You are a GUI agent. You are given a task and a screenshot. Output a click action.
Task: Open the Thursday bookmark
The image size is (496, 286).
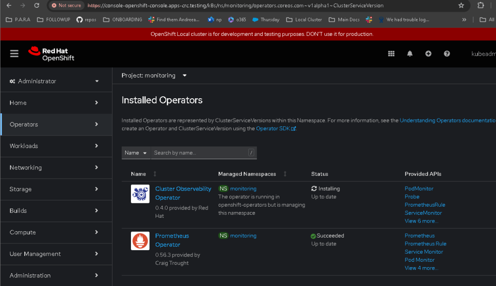pyautogui.click(x=266, y=19)
